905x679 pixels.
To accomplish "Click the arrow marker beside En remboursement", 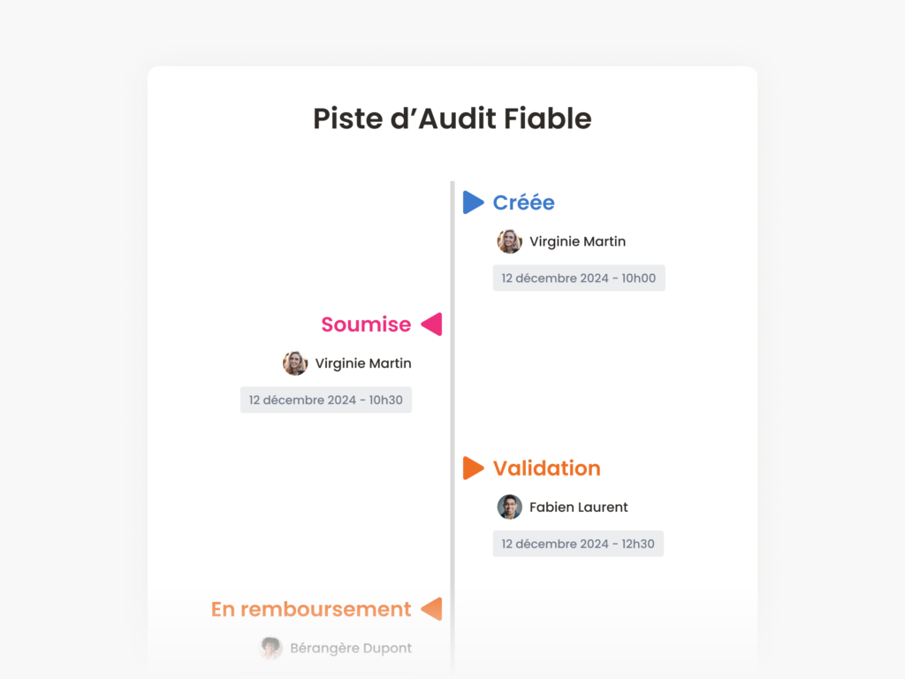I will click(x=432, y=609).
